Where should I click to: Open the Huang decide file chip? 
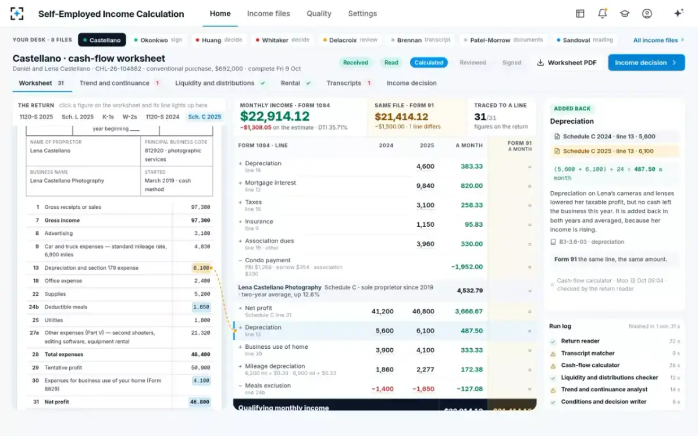[219, 40]
